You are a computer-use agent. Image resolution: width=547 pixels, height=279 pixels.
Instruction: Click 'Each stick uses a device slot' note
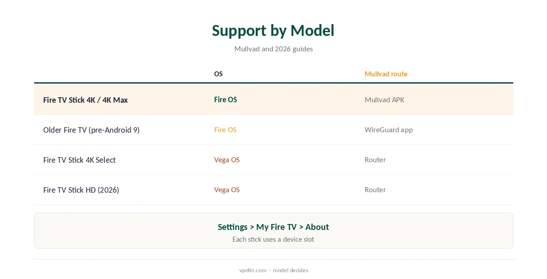coord(273,239)
